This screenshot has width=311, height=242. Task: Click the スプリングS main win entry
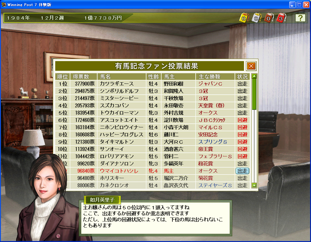(213, 142)
